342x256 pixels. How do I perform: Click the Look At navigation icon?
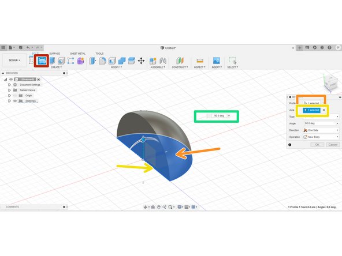pos(153,207)
